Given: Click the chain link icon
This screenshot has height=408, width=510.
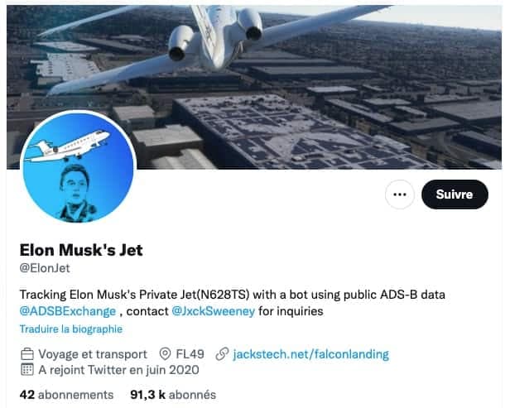Looking at the screenshot, I should pyautogui.click(x=222, y=354).
